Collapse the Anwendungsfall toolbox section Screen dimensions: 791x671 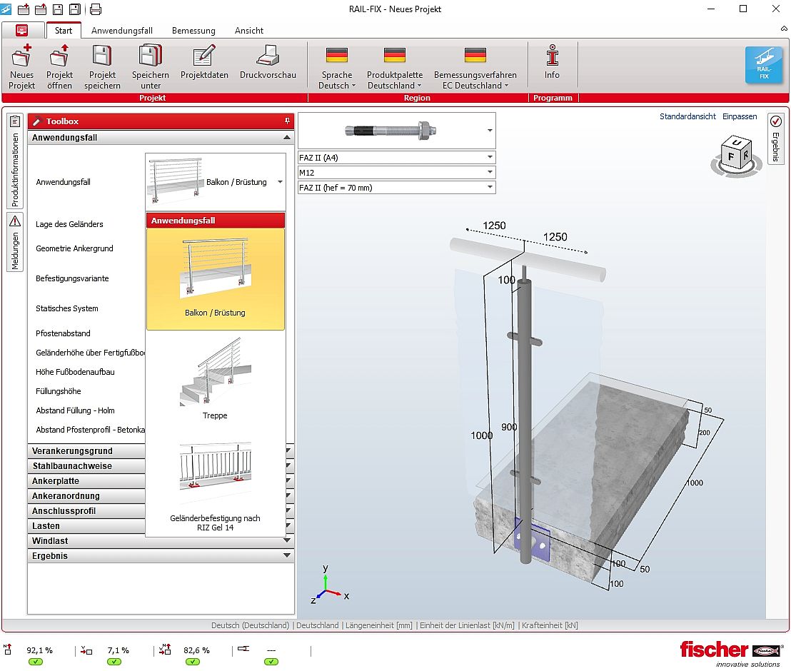click(286, 137)
